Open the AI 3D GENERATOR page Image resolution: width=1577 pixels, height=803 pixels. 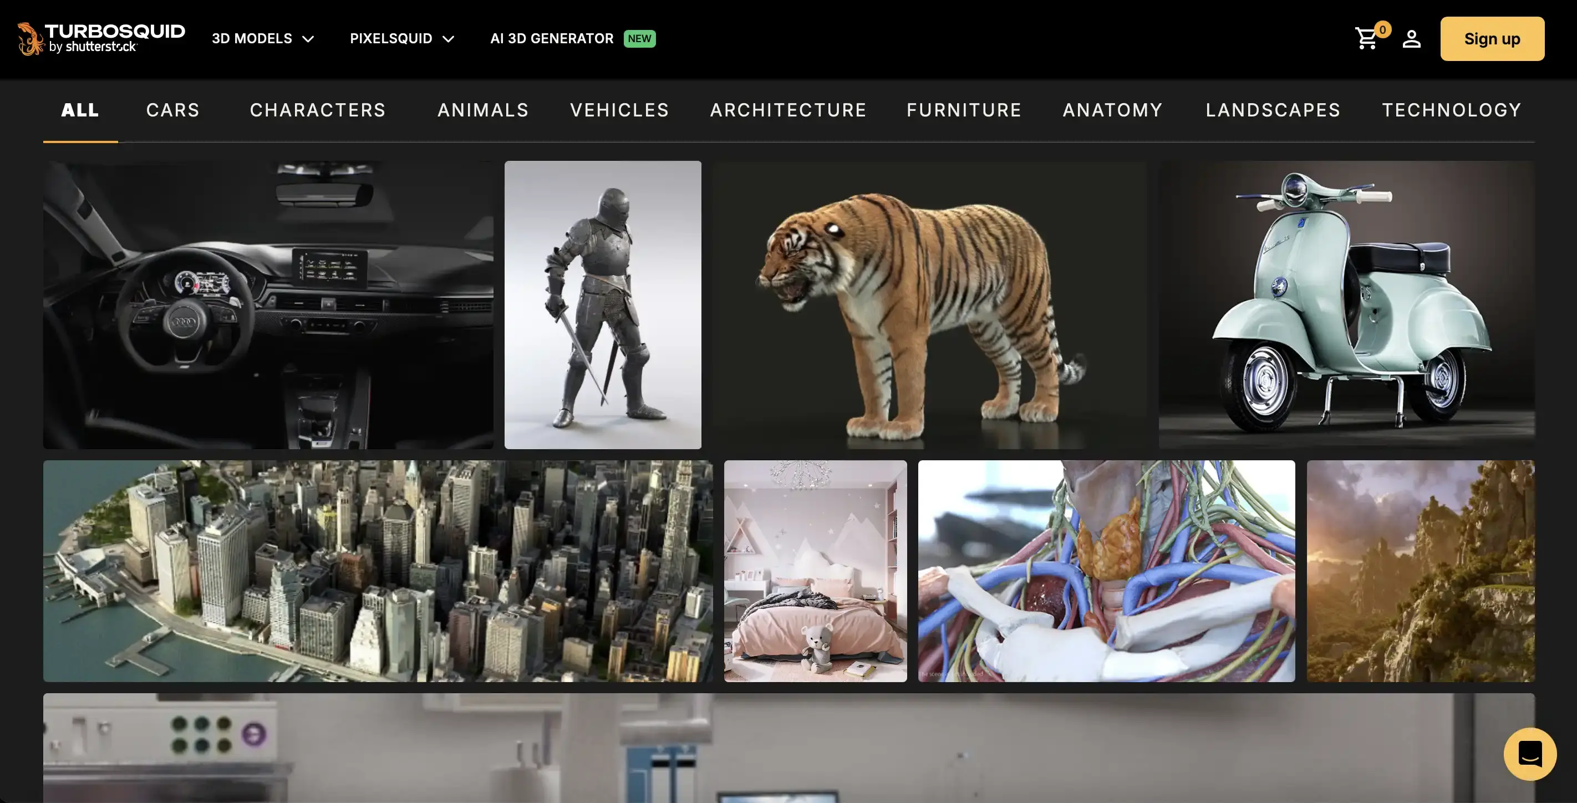coord(552,39)
